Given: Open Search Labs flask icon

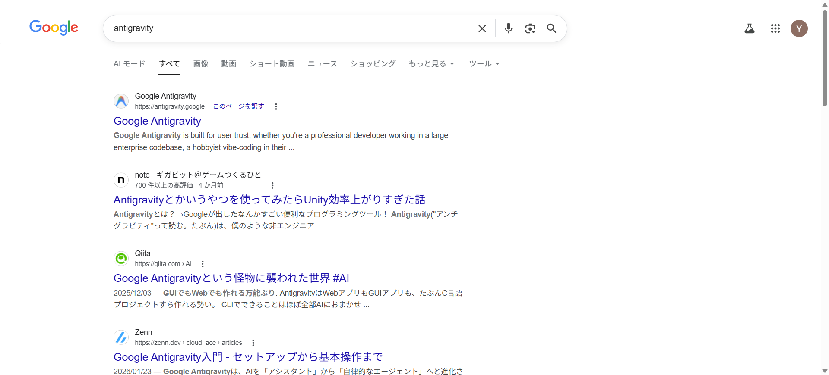Looking at the screenshot, I should click(749, 28).
